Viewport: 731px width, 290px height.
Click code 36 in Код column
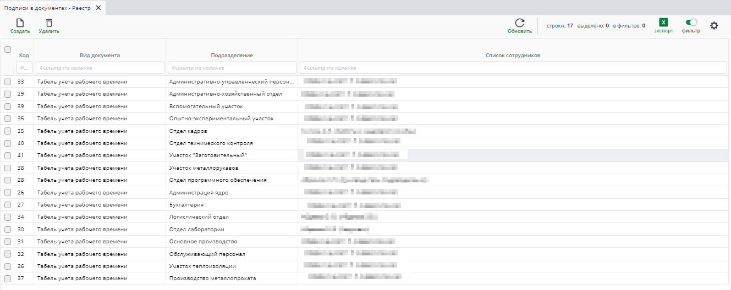click(21, 266)
